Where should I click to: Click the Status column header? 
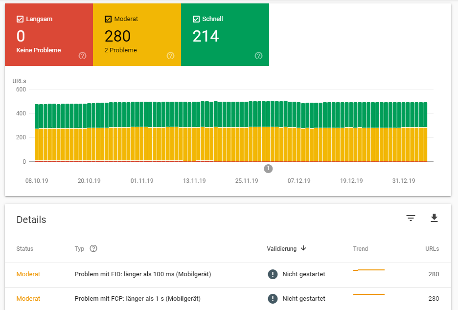[25, 249]
